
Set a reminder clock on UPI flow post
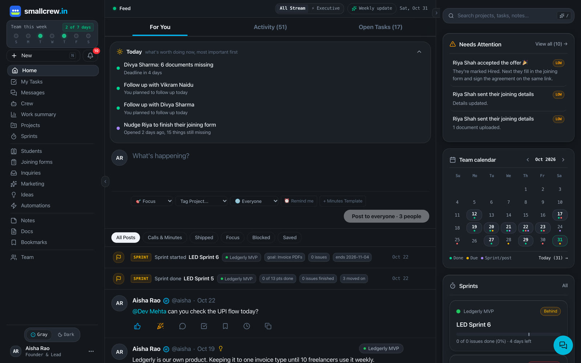[x=247, y=326]
